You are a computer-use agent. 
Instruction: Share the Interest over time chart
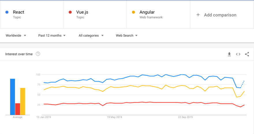coord(247,54)
